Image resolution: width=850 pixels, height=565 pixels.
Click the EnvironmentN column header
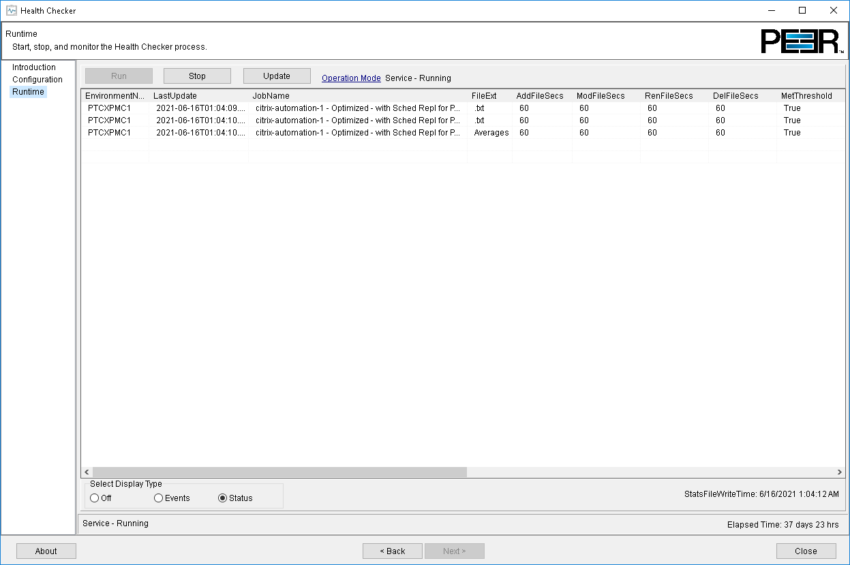tap(115, 95)
